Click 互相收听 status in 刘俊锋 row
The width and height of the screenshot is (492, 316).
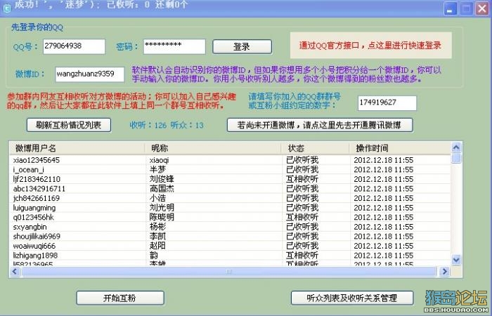(x=302, y=179)
